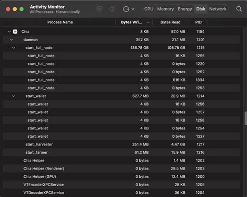Screen dimensions: 247x197
Task: Click the yellow minimize window button
Action: (15, 9)
